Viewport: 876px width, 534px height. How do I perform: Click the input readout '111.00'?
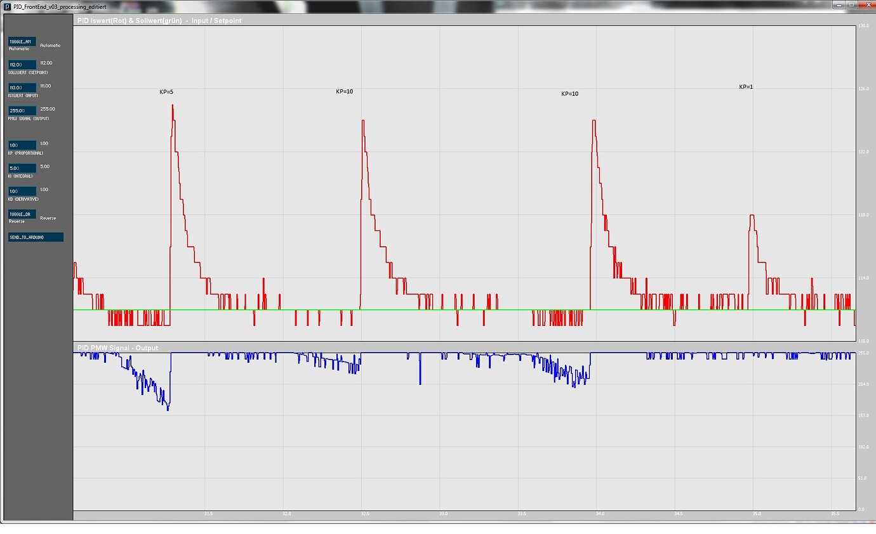(x=46, y=86)
